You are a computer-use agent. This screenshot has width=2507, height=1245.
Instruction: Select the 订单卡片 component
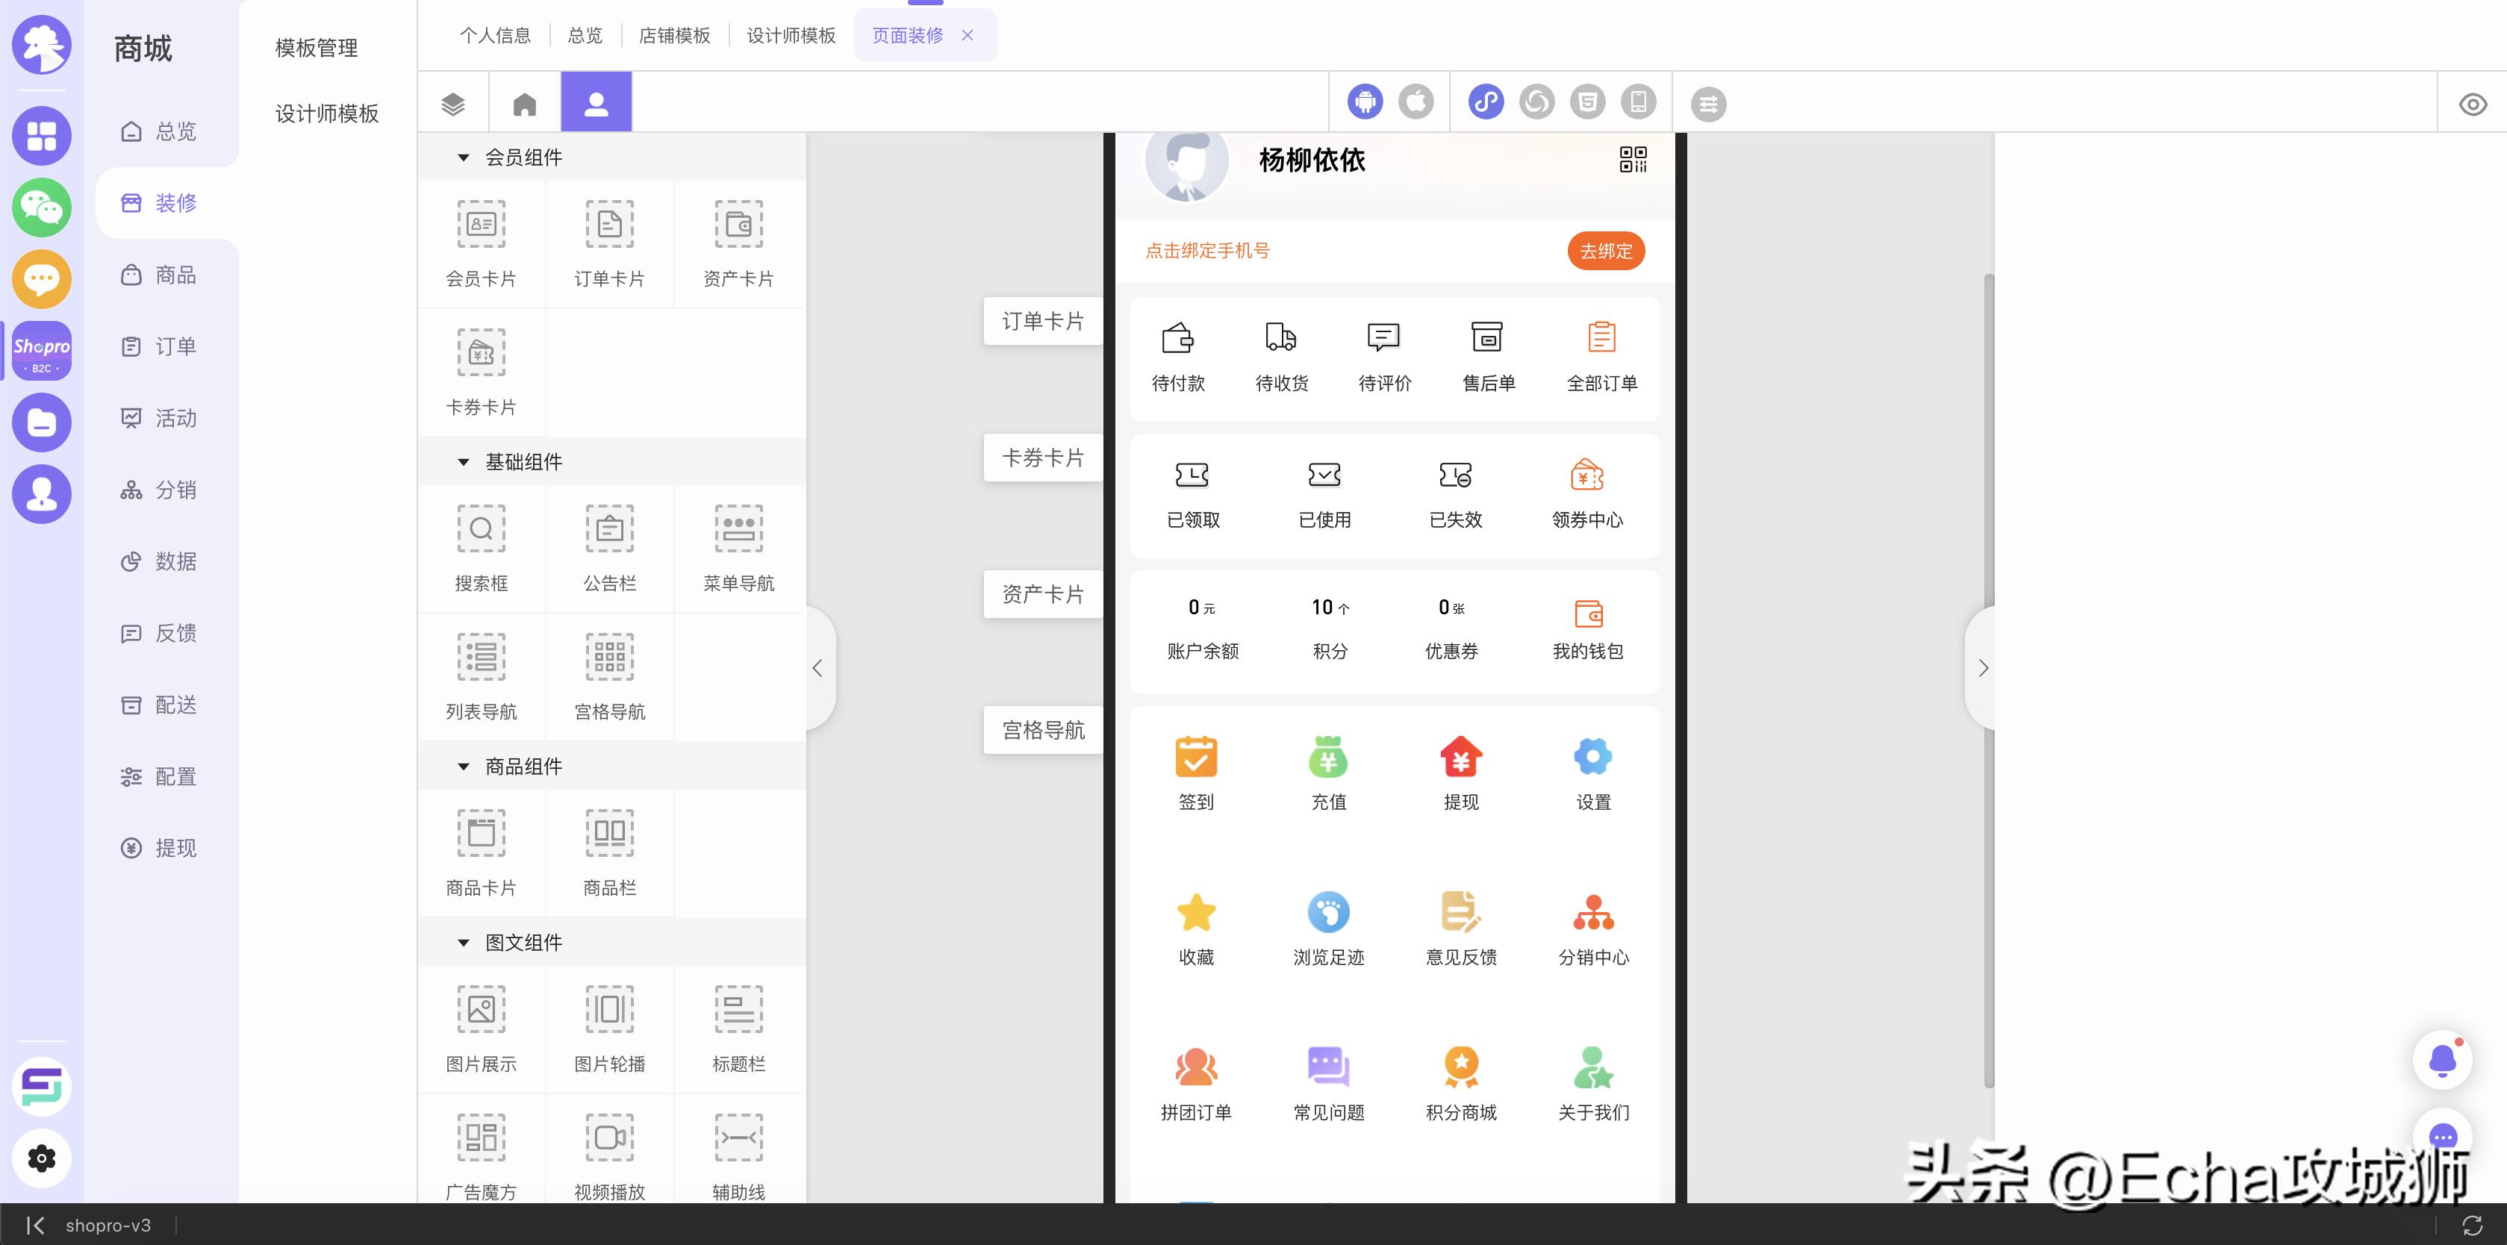point(609,243)
